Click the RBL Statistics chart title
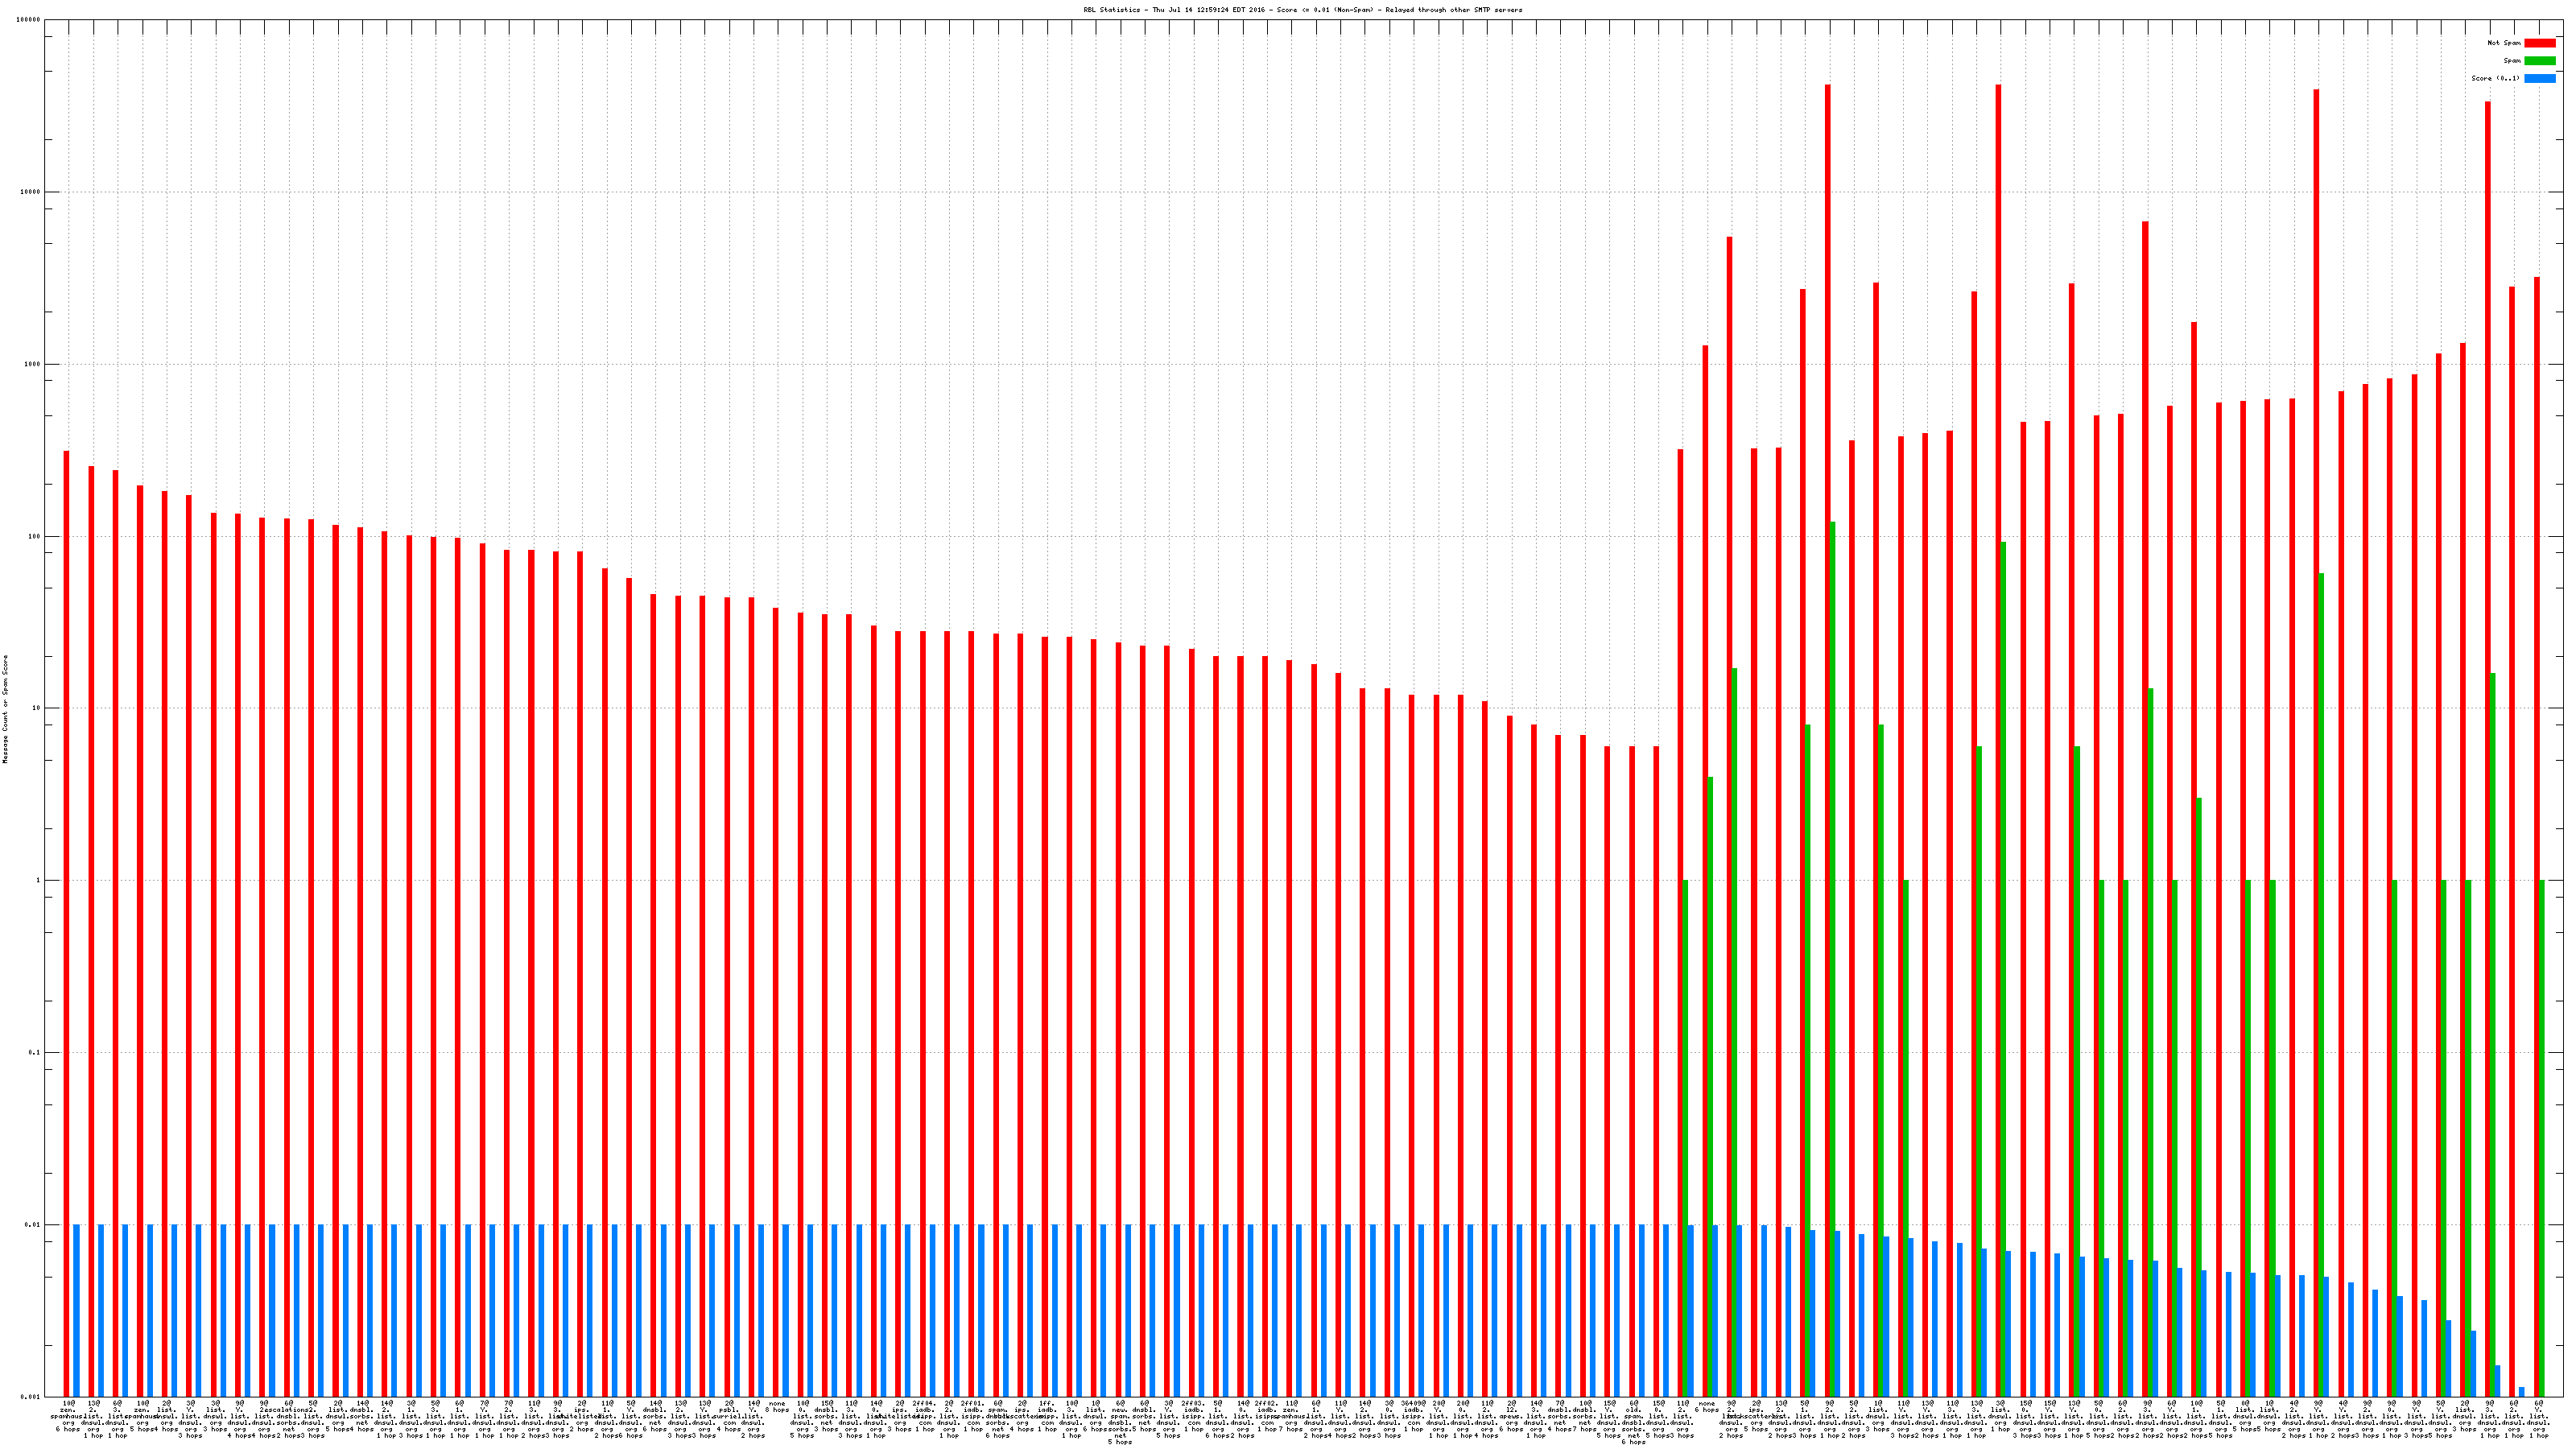2576x1449 pixels. click(x=1302, y=10)
